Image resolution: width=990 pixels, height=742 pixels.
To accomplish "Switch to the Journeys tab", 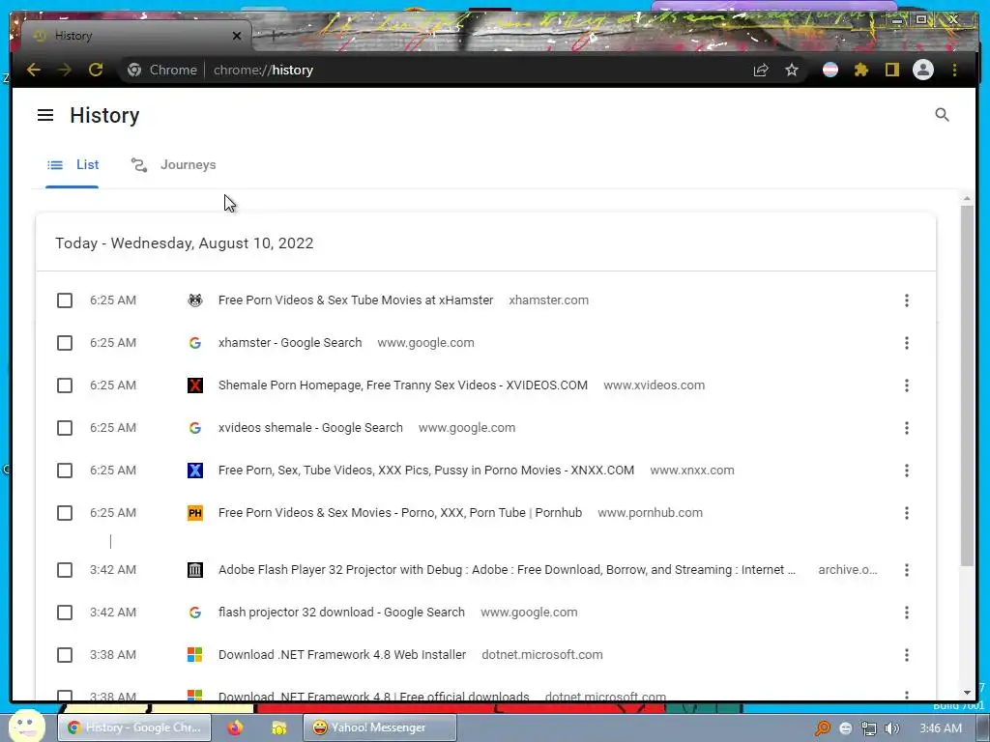I will 174,164.
